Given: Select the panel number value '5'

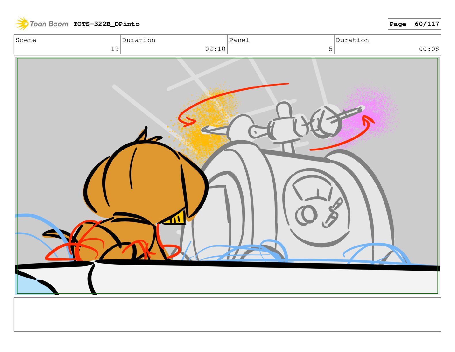Looking at the screenshot, I should tap(330, 49).
